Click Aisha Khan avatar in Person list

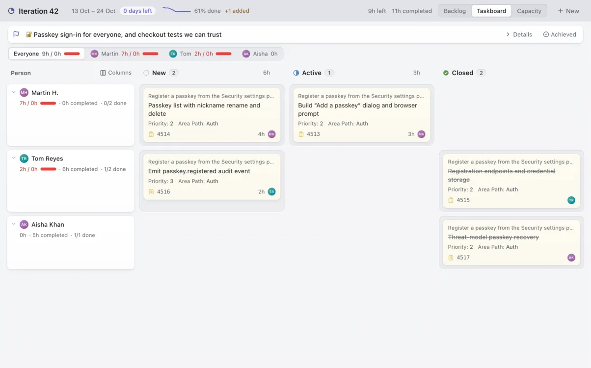24,224
